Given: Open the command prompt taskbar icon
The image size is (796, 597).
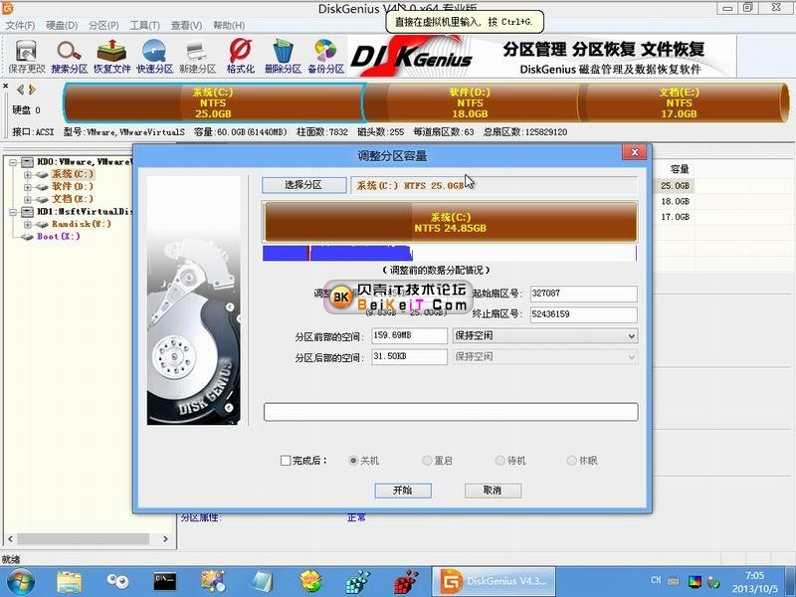Looking at the screenshot, I should click(x=165, y=582).
